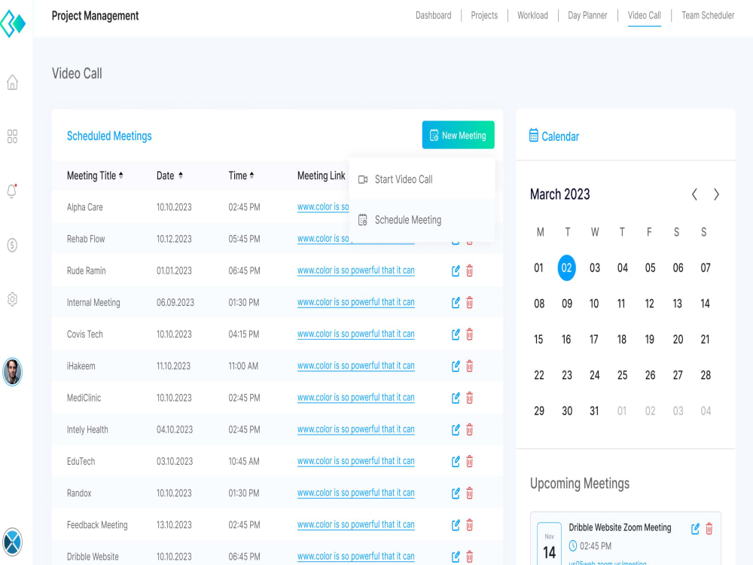This screenshot has height=565, width=753.
Task: Select Start Video Call from the menu
Action: pyautogui.click(x=404, y=179)
